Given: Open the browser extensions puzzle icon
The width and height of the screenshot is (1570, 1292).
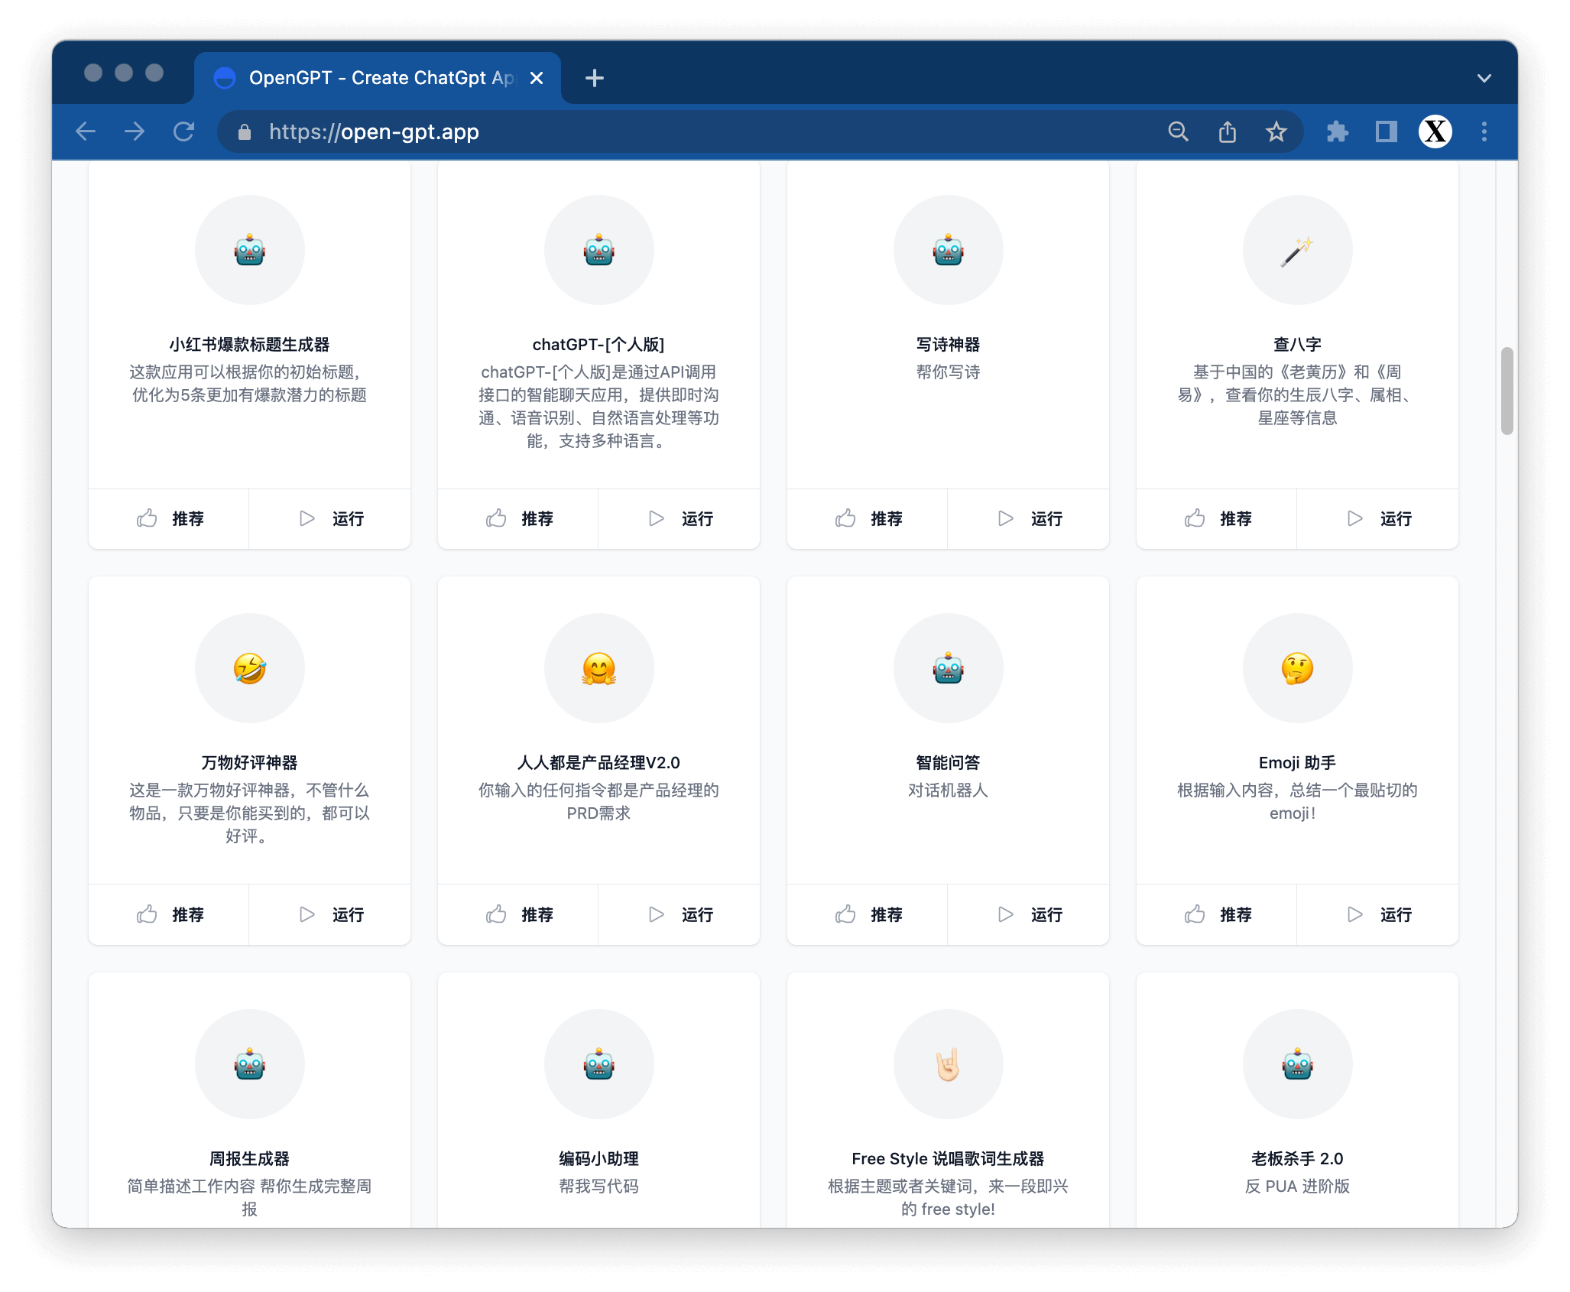Looking at the screenshot, I should (1337, 131).
